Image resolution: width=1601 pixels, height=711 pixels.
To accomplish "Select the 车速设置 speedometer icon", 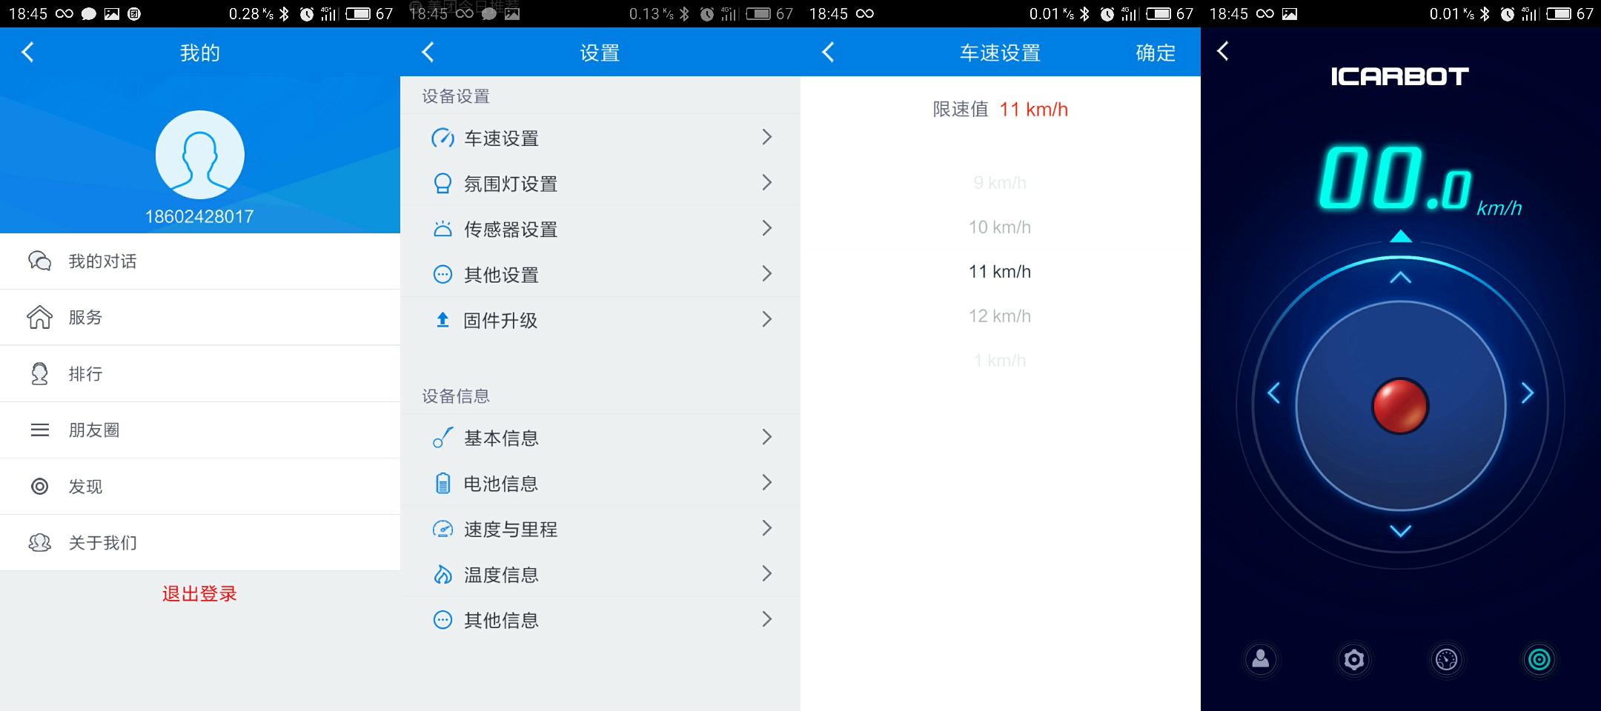I will pos(443,138).
